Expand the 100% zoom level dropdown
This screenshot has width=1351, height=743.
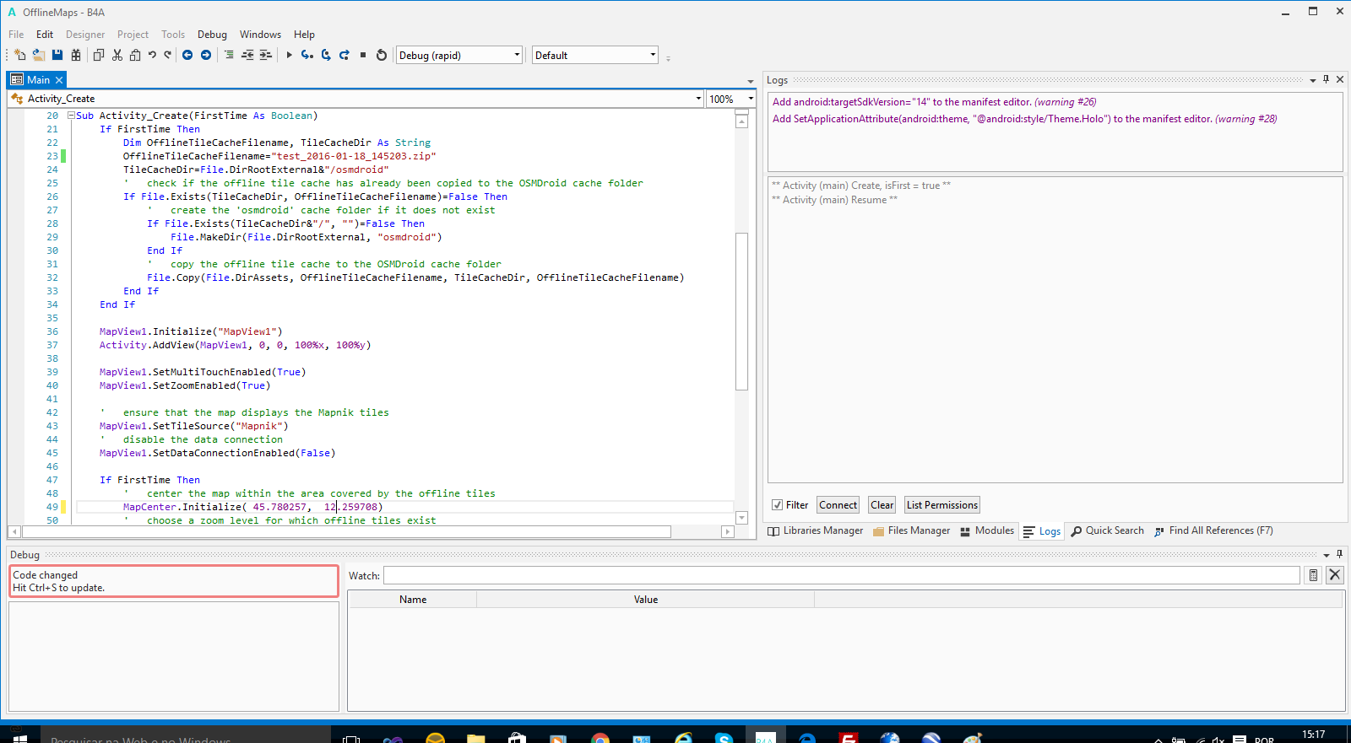pos(750,99)
